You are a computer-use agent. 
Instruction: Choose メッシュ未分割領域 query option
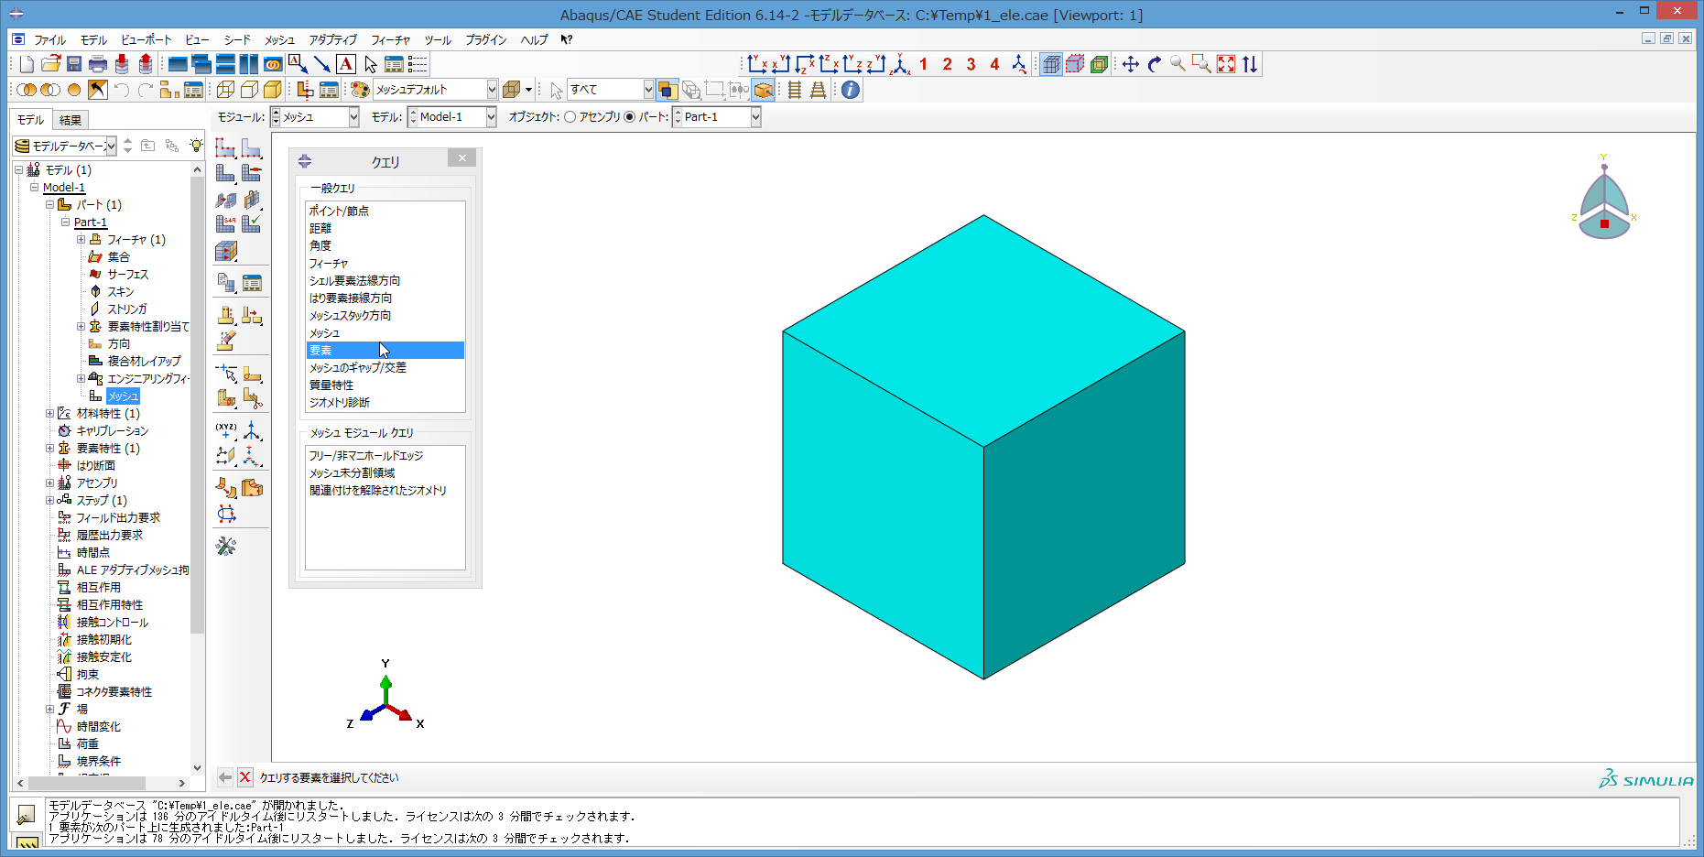(385, 473)
